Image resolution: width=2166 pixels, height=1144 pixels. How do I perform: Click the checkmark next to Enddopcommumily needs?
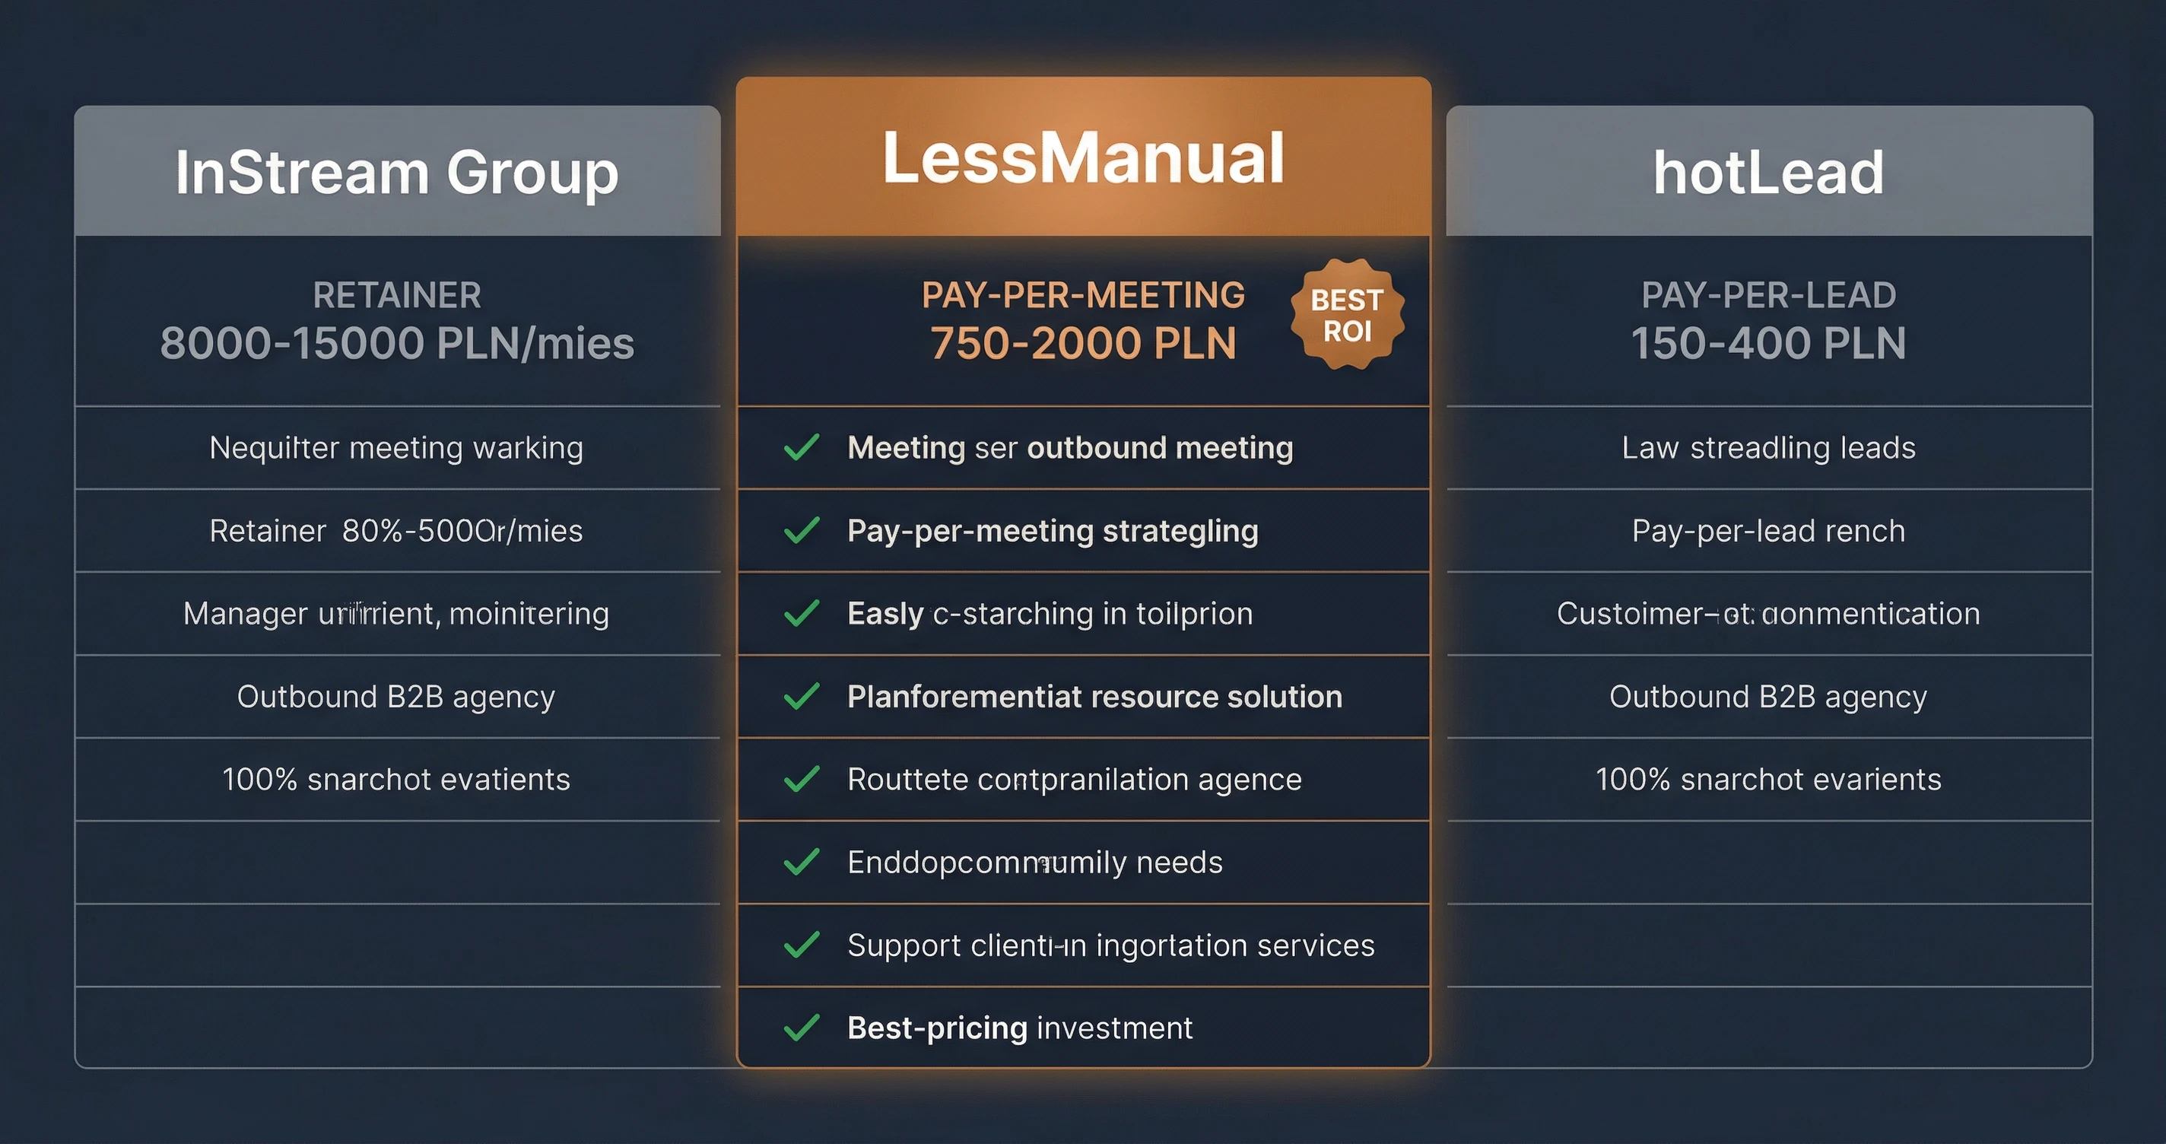(x=802, y=863)
